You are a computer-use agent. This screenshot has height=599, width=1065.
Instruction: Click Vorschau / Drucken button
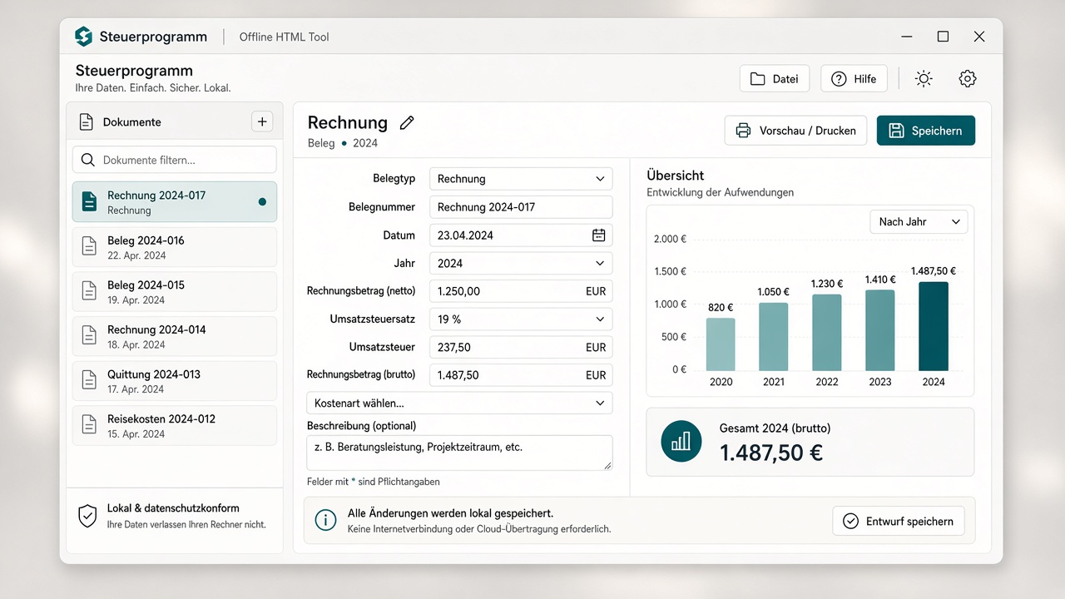pyautogui.click(x=795, y=131)
